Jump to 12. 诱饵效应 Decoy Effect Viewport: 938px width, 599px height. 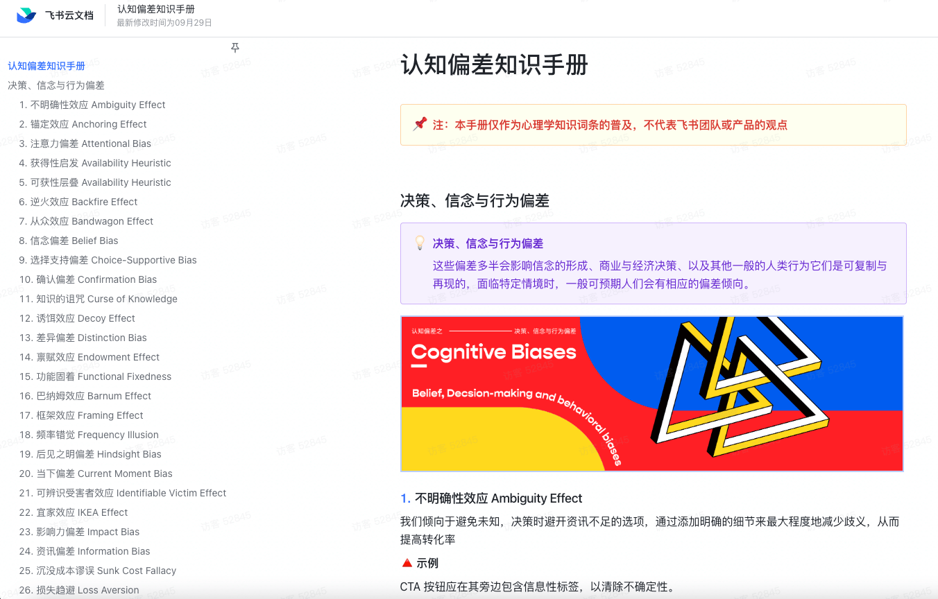(x=77, y=318)
